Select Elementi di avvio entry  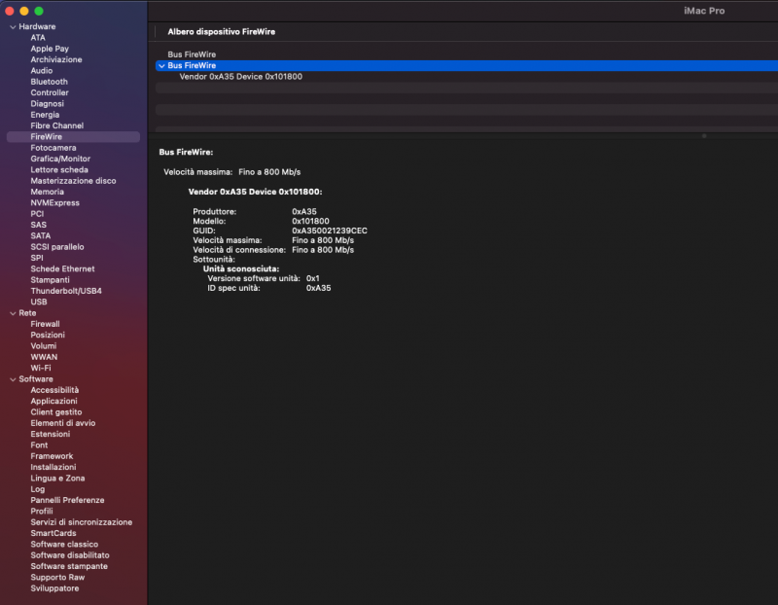63,423
